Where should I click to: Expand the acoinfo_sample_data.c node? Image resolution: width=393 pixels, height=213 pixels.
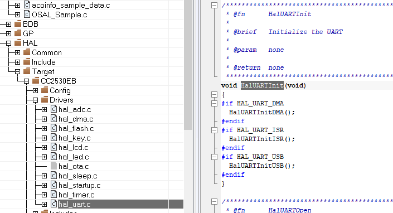17,5
